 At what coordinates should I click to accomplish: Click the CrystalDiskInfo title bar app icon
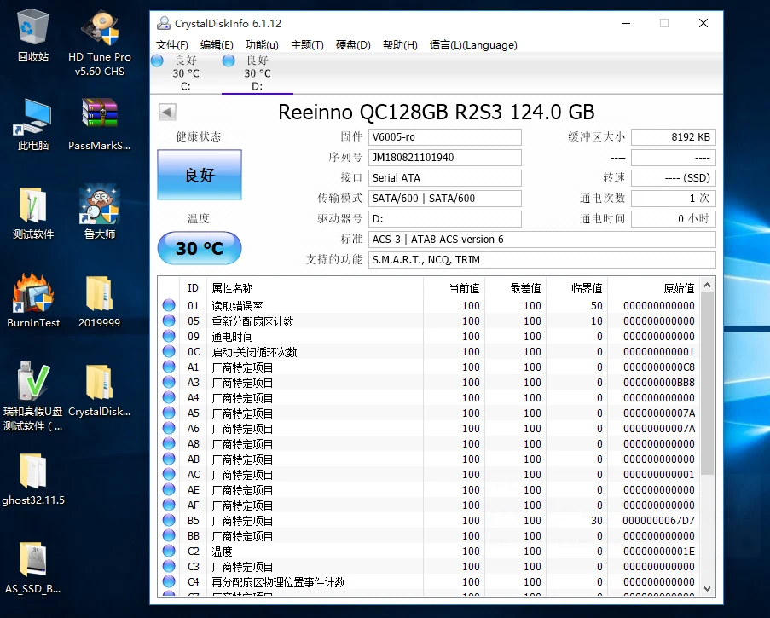click(x=164, y=23)
